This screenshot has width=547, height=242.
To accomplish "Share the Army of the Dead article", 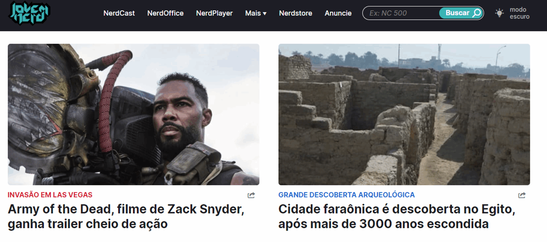I will tap(251, 196).
